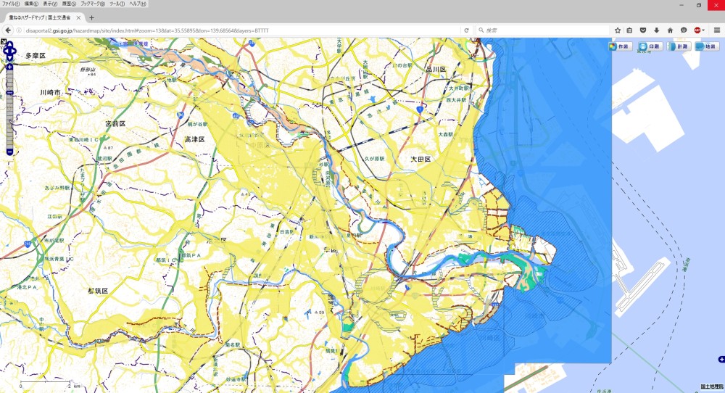The width and height of the screenshot is (725, 393).
Task: Zoom in with the plus button
Action: point(9,67)
